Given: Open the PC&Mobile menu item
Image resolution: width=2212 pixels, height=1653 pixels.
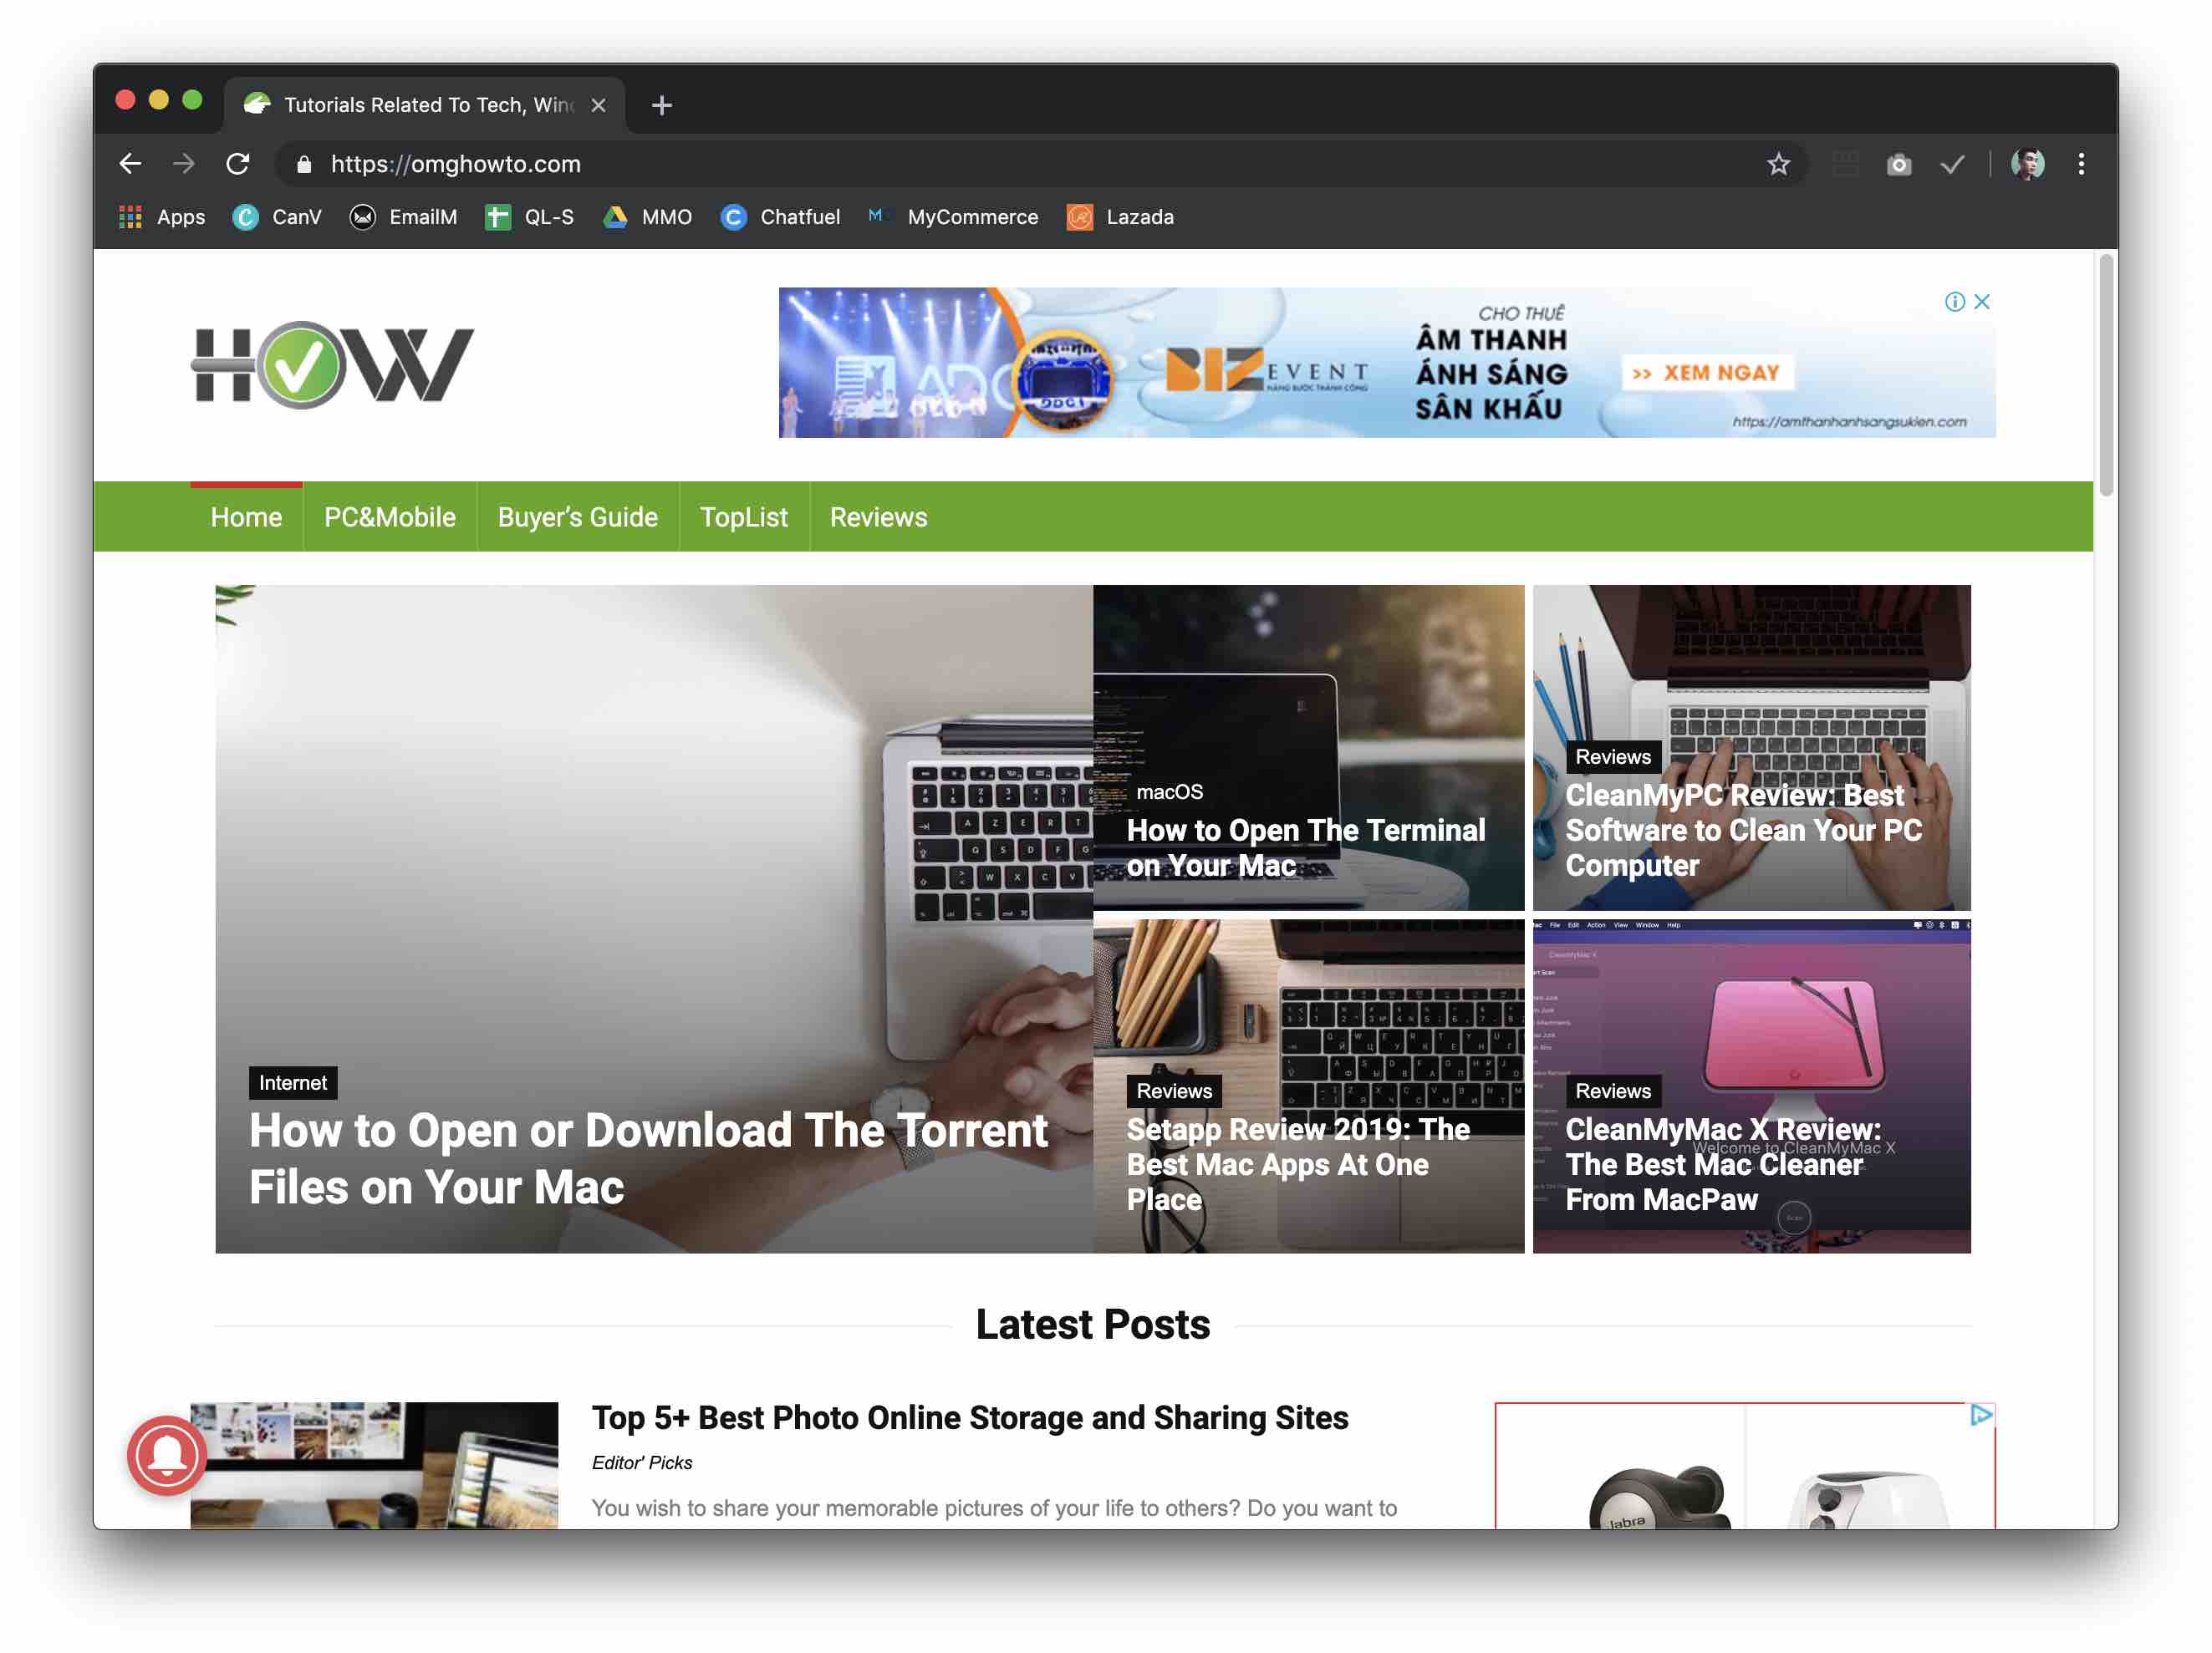Looking at the screenshot, I should coord(389,516).
